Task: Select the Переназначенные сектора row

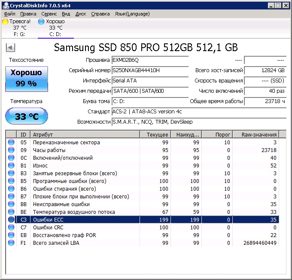Action: pos(143,142)
